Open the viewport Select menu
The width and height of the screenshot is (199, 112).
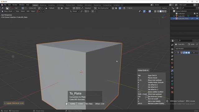coord(23,11)
